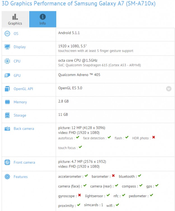Switch to the Graphics tab
This screenshot has height=211, width=175.
pos(15,19)
